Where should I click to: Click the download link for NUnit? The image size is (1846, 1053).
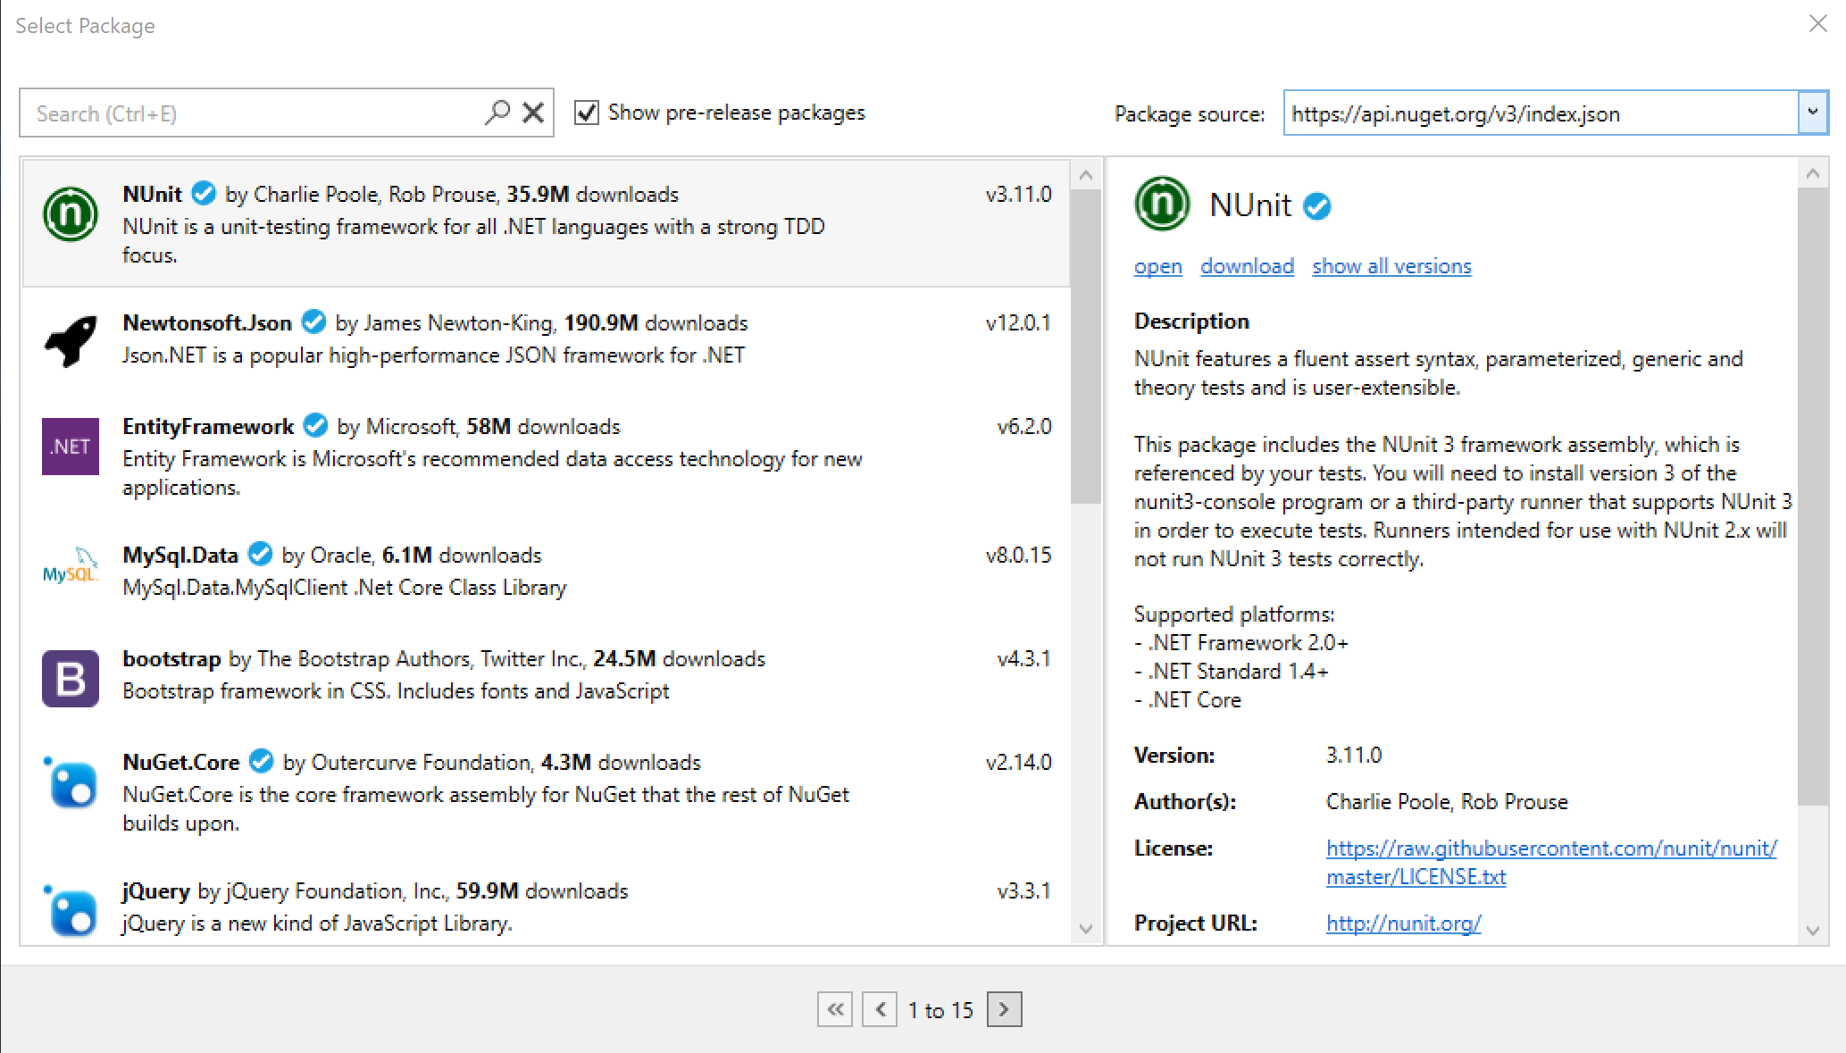(1247, 266)
